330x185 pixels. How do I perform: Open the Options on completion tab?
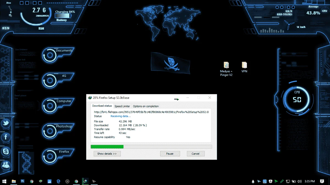(x=146, y=106)
